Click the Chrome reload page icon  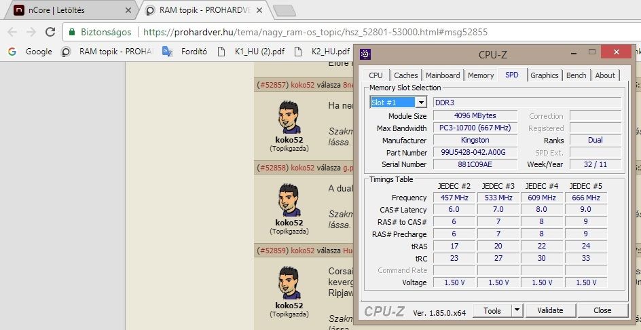tap(50, 32)
